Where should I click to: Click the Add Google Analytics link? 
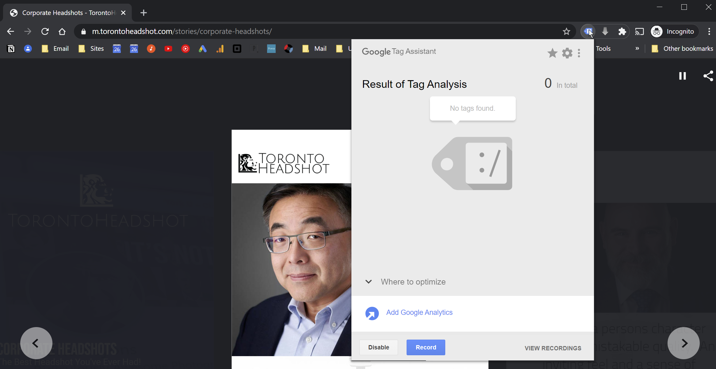(x=419, y=312)
